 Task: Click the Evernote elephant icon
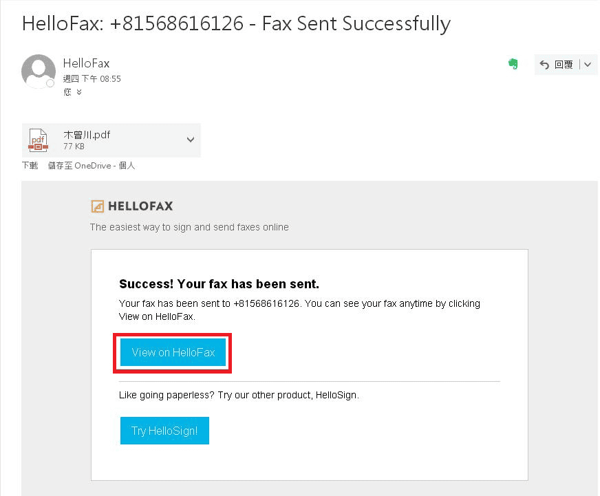tap(513, 64)
